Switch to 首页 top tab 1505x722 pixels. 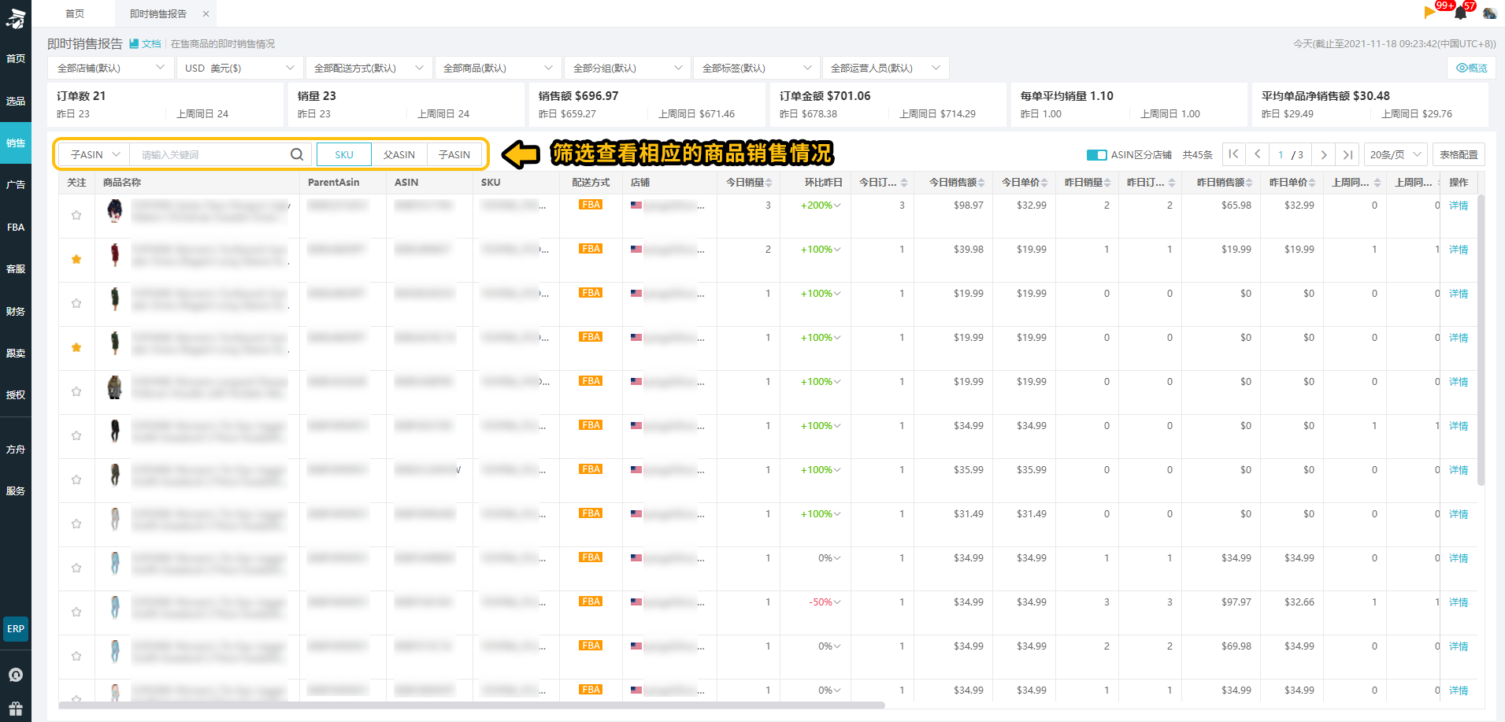coord(75,13)
